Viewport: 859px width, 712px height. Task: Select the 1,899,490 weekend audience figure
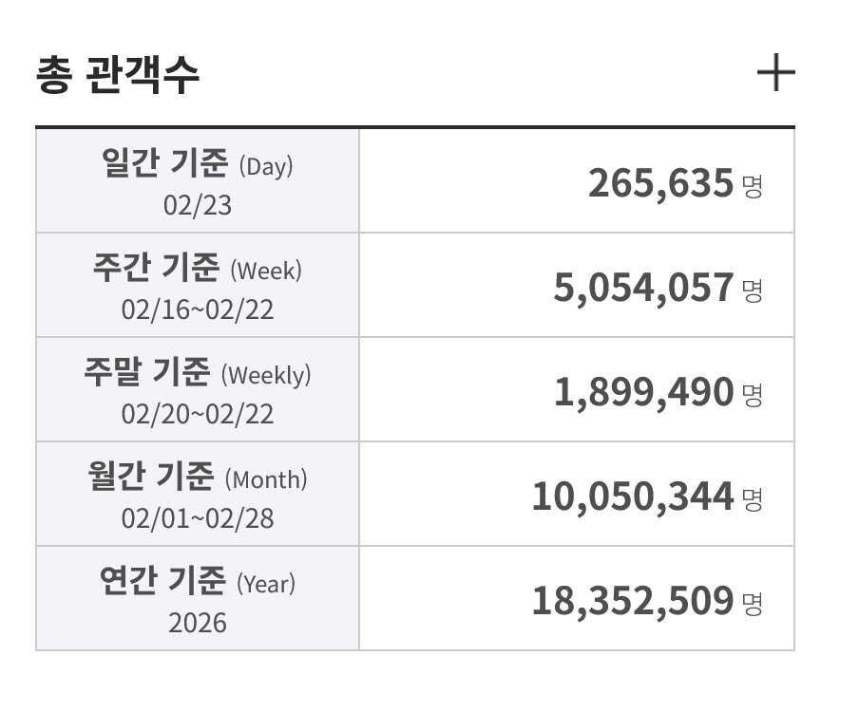(x=643, y=392)
